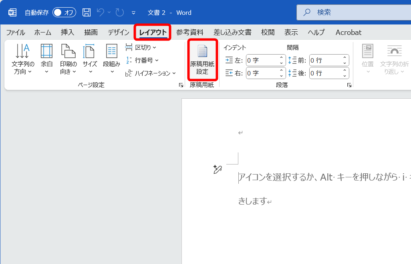411x264 pixels.
Task: Open the 原稿用紙設定 (manuscript paper settings)
Action: [x=202, y=59]
